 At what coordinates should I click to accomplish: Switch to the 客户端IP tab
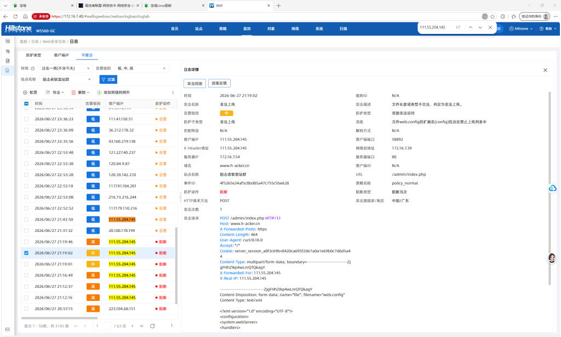click(x=61, y=55)
